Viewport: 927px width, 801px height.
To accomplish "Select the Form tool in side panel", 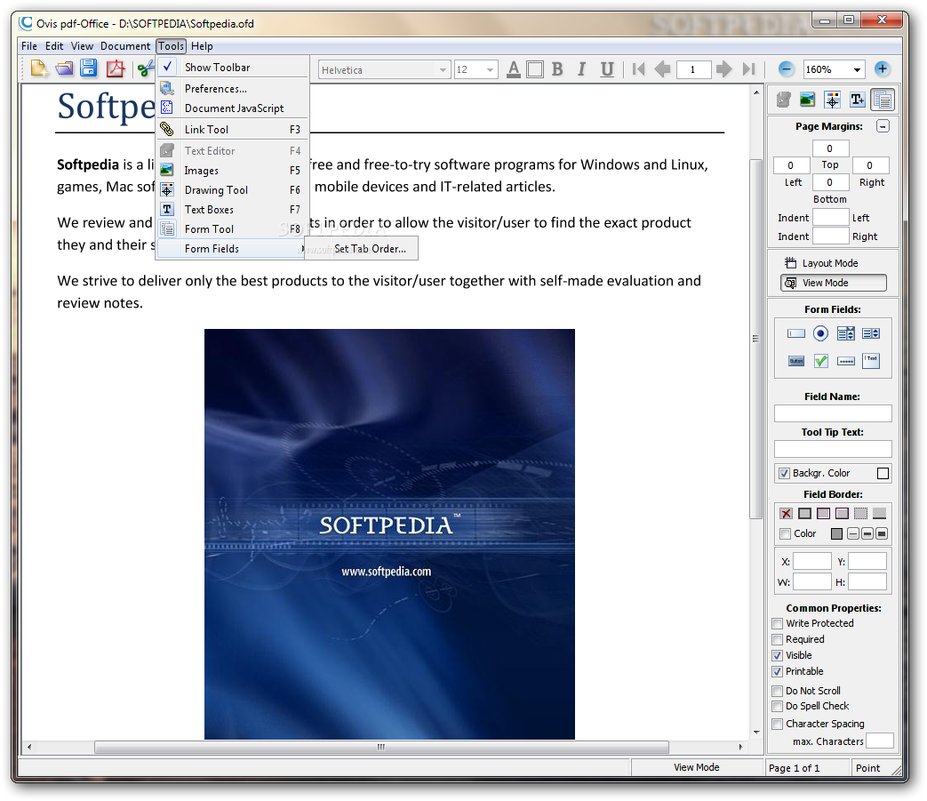I will (882, 100).
